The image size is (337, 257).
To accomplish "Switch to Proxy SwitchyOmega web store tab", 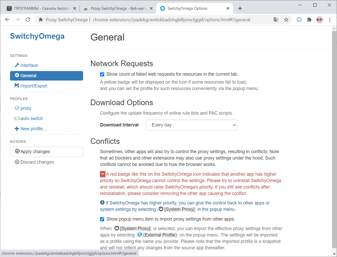I will coord(118,8).
